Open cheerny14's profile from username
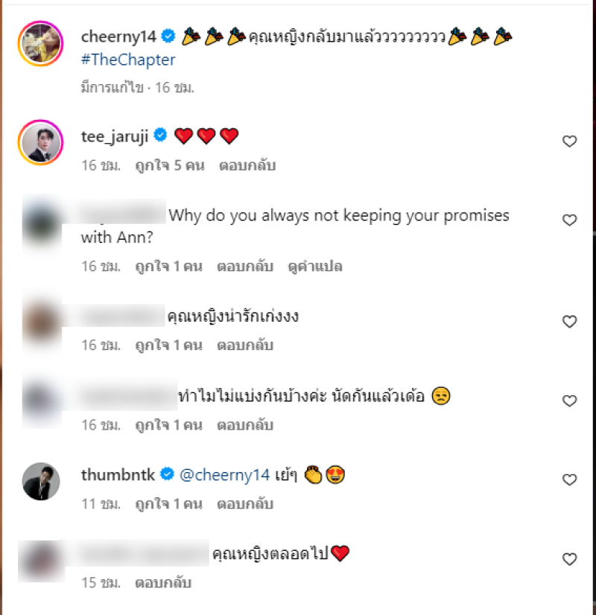596x615 pixels. (118, 36)
